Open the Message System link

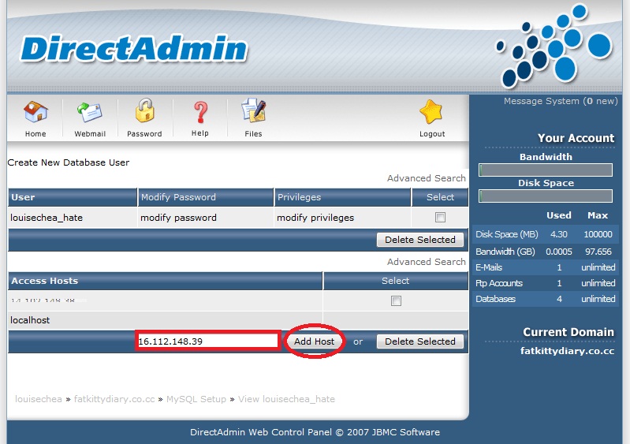(x=561, y=101)
